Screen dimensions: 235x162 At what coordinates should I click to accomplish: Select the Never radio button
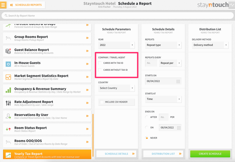point(147,138)
